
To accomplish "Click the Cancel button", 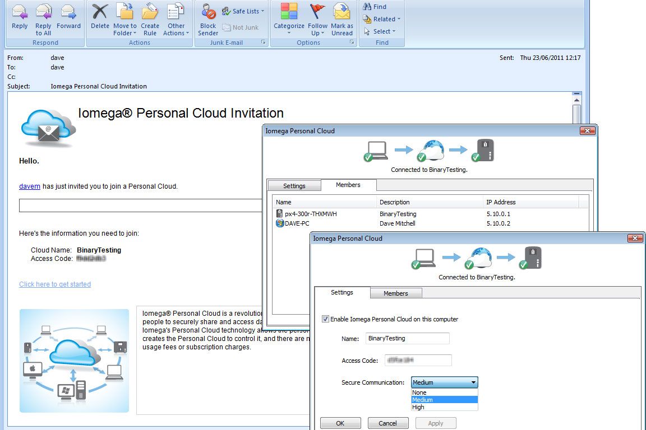I will [x=387, y=423].
